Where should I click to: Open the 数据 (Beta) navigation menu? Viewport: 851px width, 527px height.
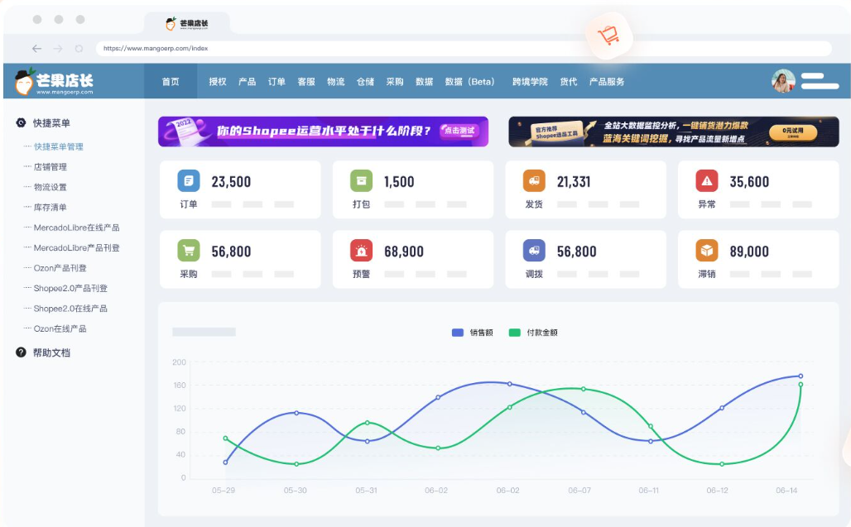[469, 82]
